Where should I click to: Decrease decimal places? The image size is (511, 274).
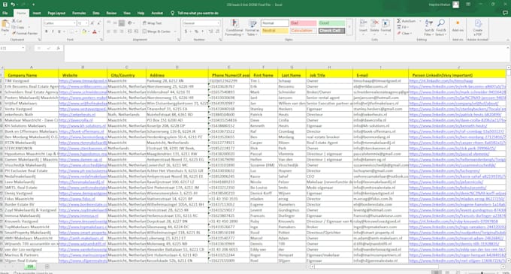(218, 32)
